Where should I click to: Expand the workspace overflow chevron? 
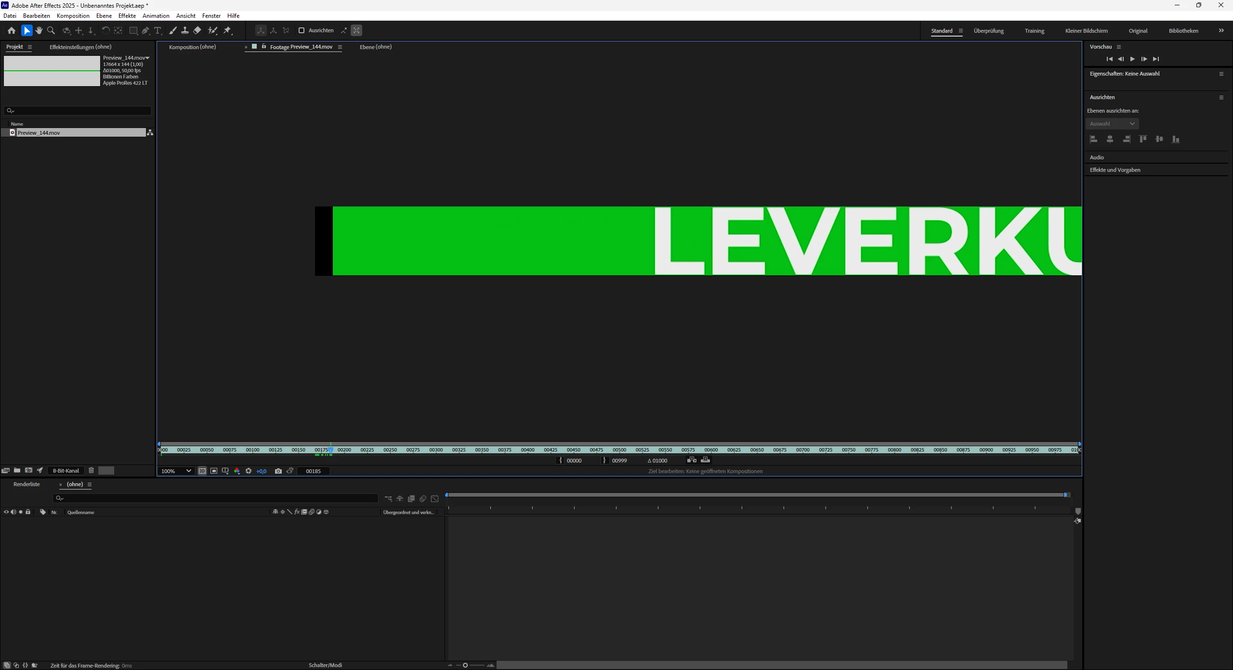click(1221, 30)
